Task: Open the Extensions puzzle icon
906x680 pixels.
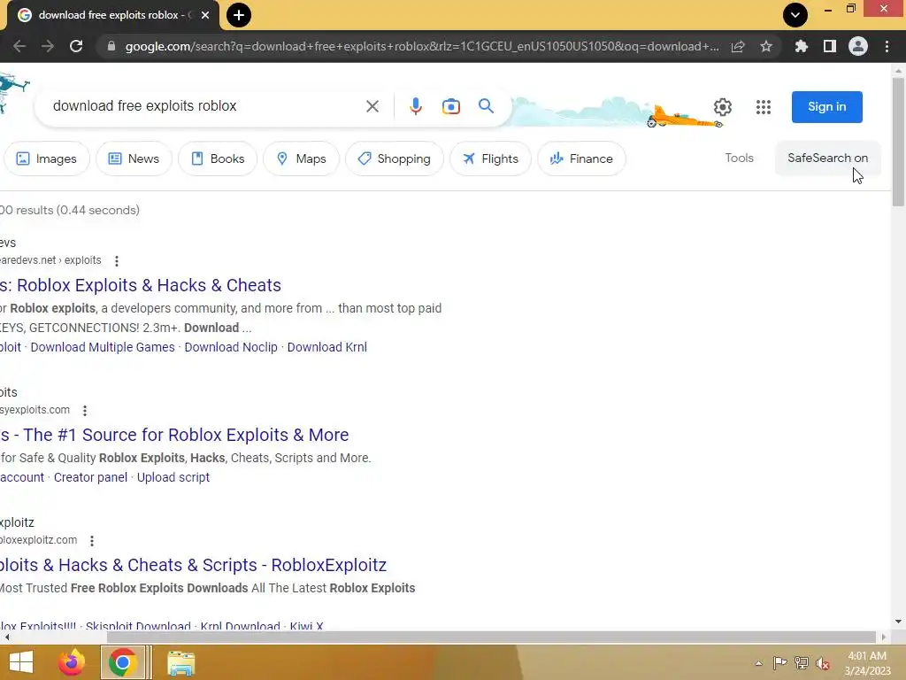Action: tap(802, 46)
